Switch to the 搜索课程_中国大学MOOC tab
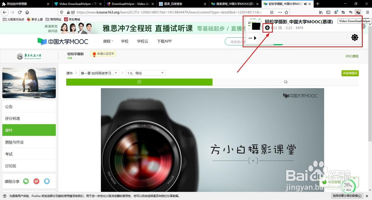 pos(235,4)
